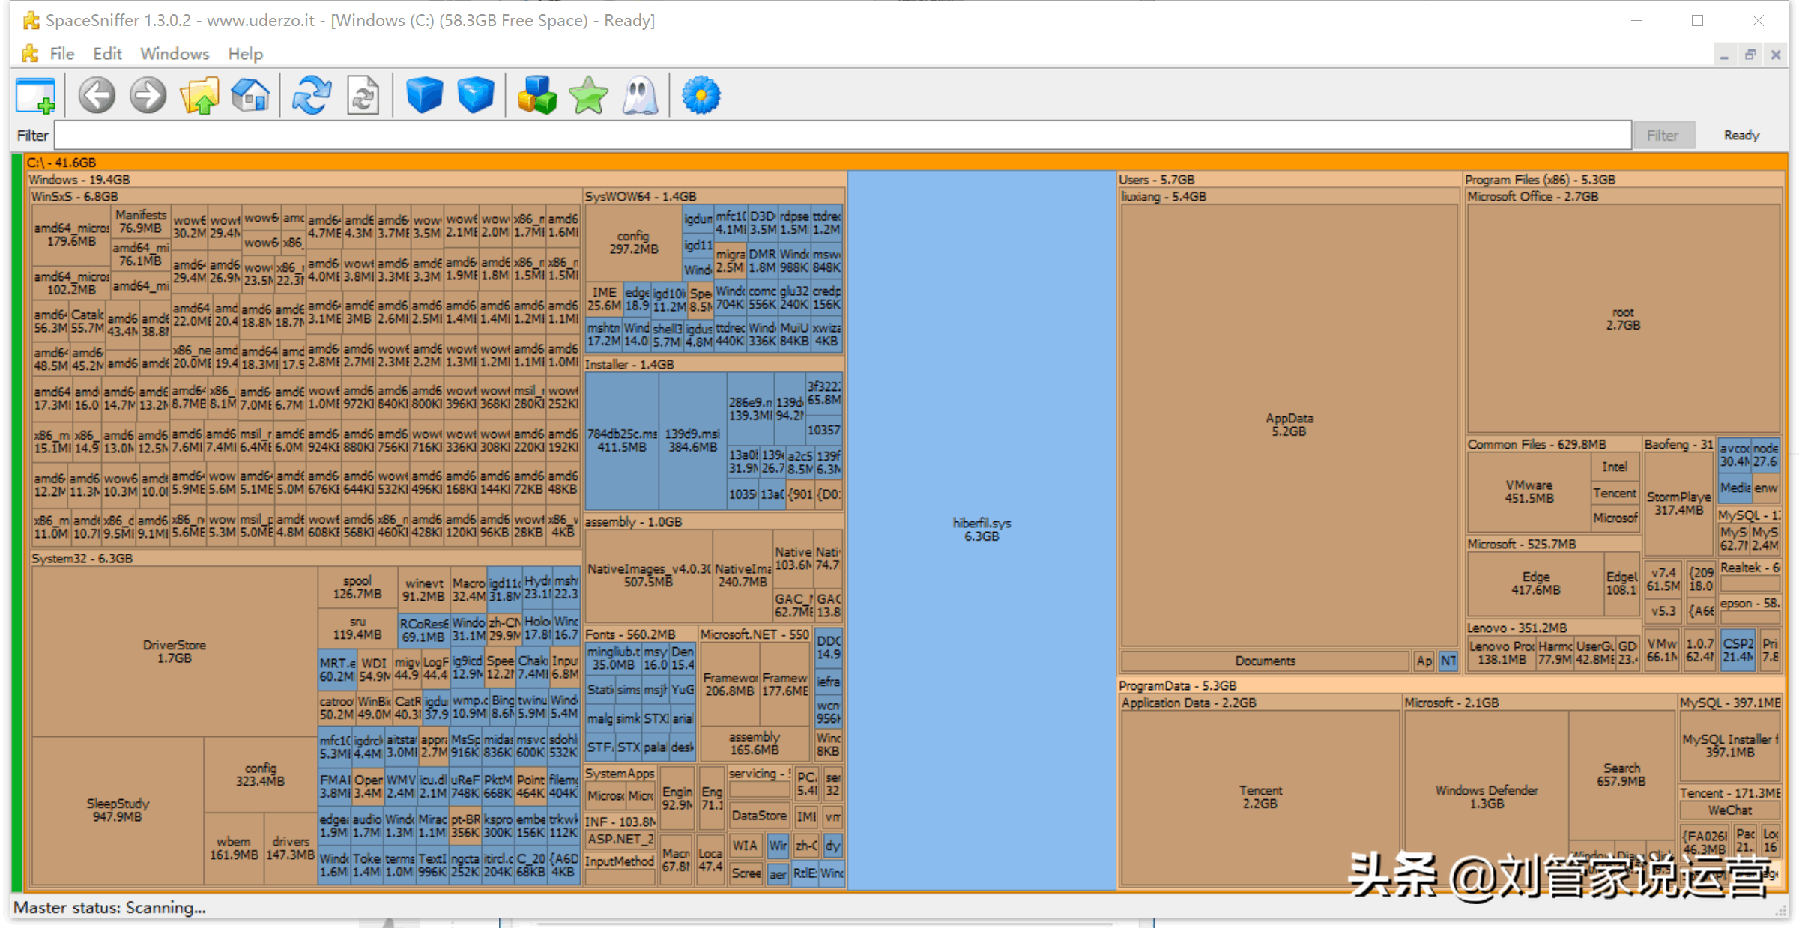Open the Windows menu
The image size is (1799, 928).
point(175,54)
